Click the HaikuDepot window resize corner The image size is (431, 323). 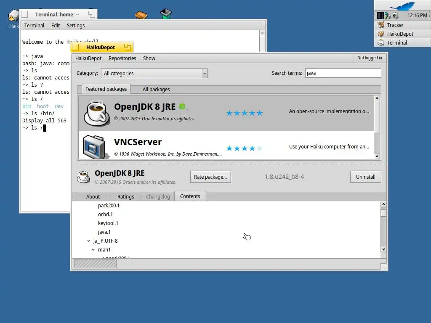[384, 267]
